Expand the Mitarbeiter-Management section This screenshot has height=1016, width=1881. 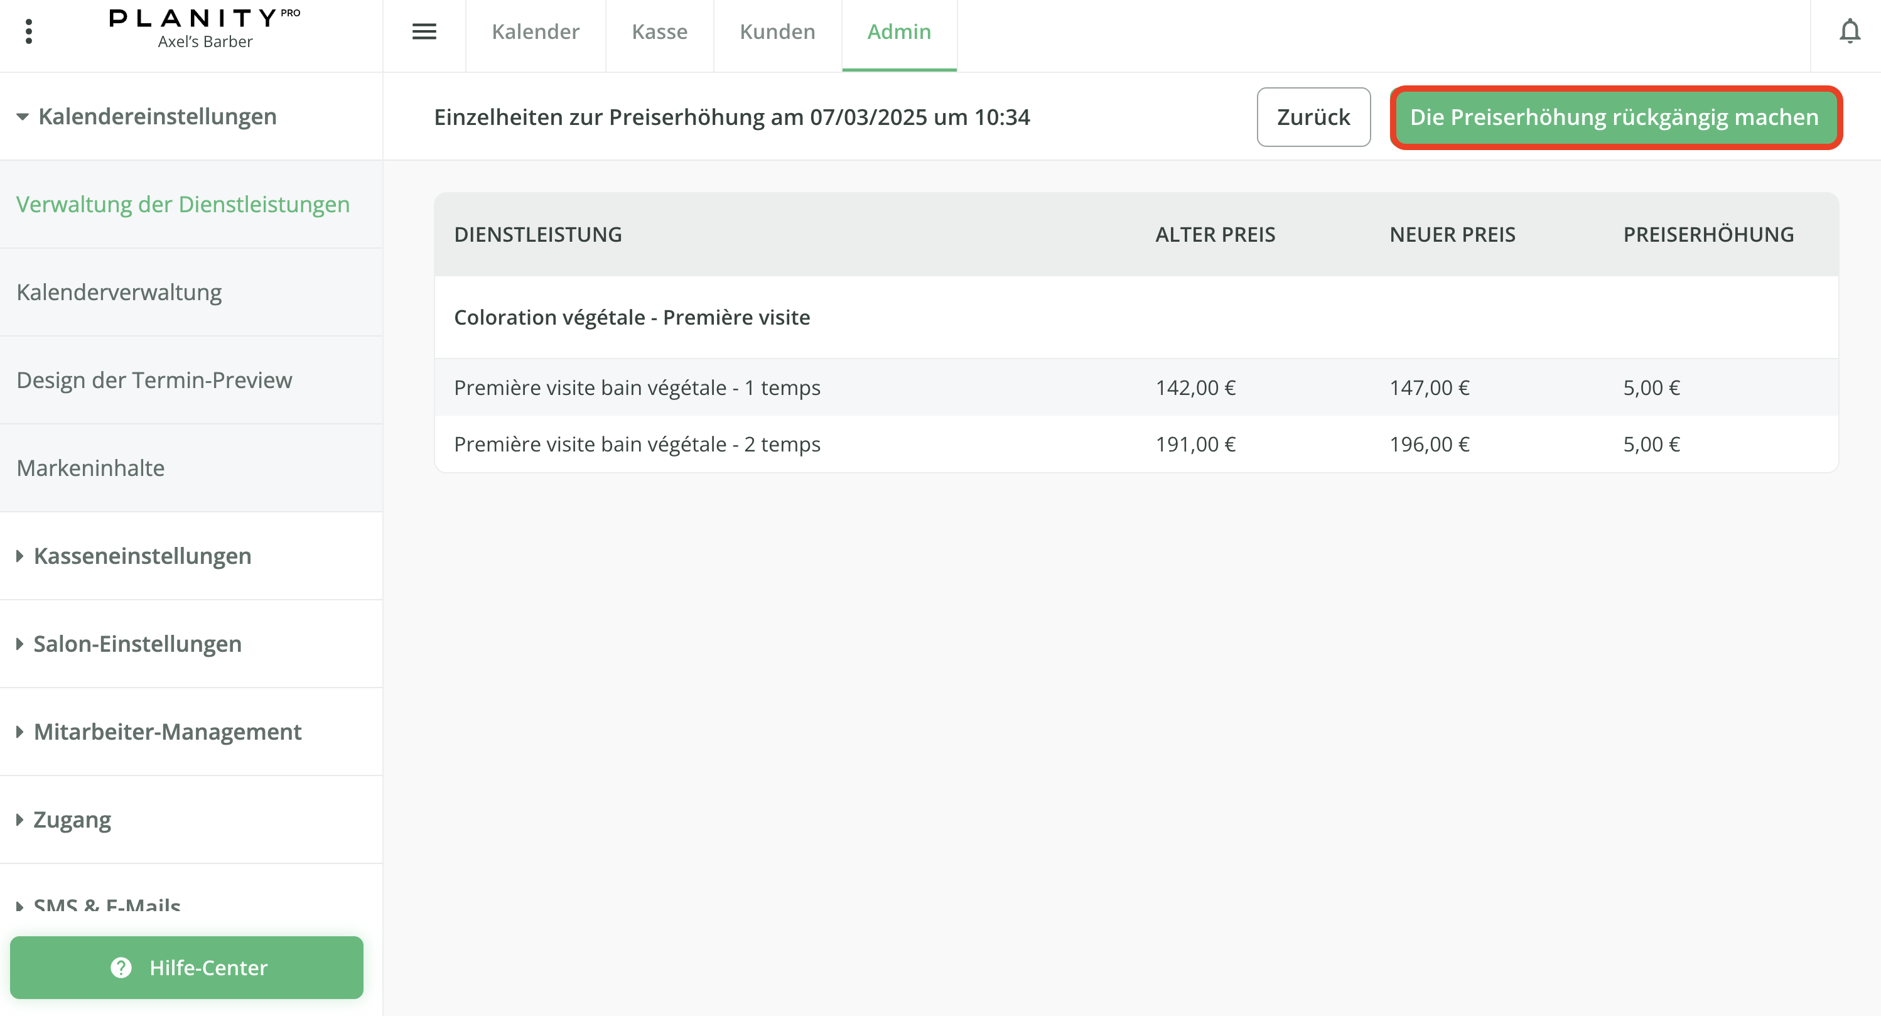[167, 732]
